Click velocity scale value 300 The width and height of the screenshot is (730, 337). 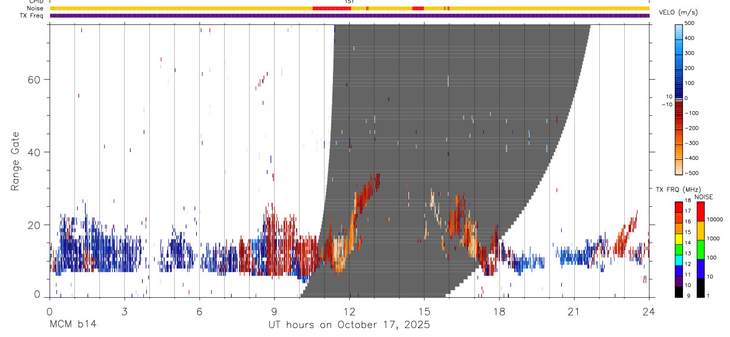(690, 53)
